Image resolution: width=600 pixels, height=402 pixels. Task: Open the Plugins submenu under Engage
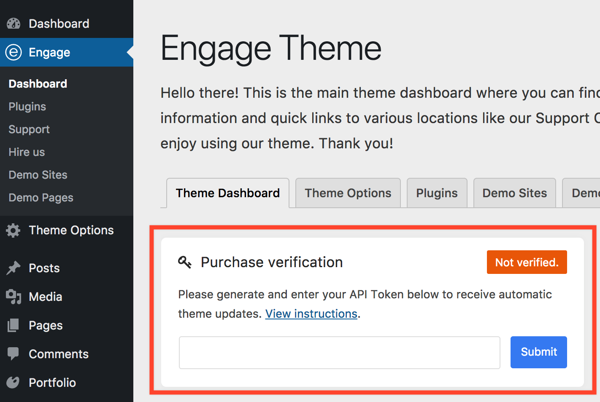(27, 107)
